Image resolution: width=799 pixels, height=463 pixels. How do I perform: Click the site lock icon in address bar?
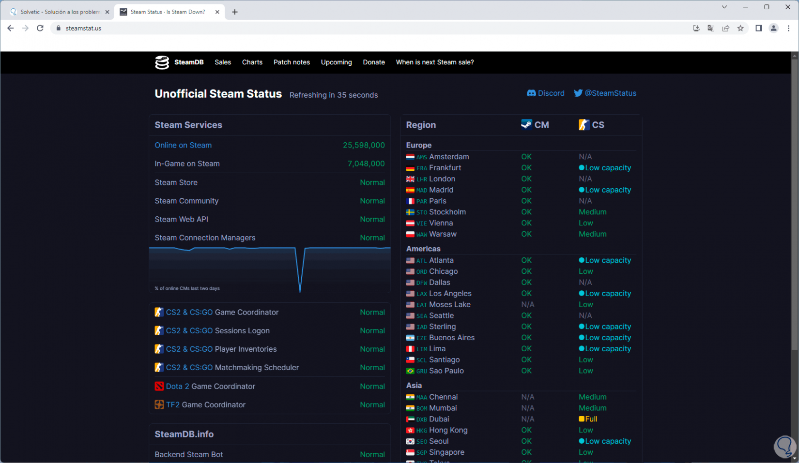point(59,28)
